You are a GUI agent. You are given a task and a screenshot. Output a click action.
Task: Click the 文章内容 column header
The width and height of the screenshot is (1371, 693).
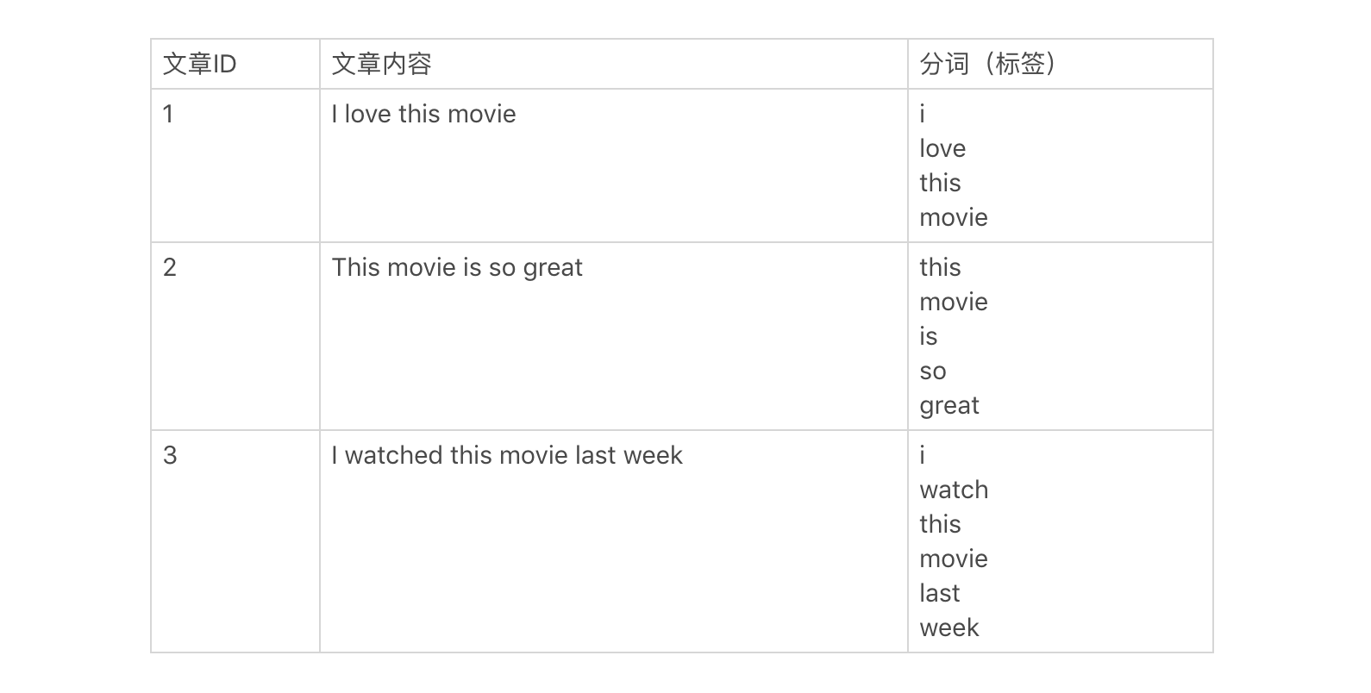tap(381, 64)
